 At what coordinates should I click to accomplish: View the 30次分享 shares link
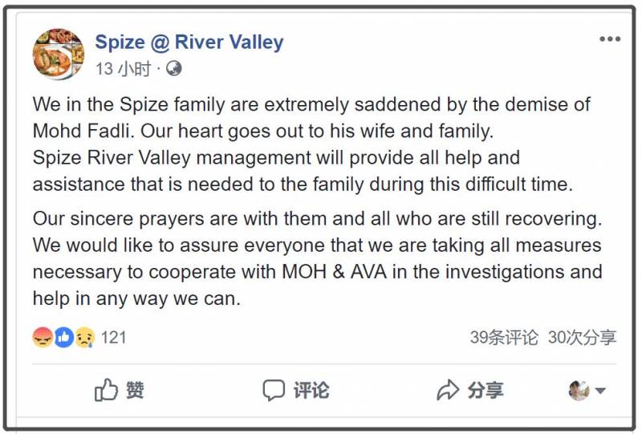pos(582,338)
